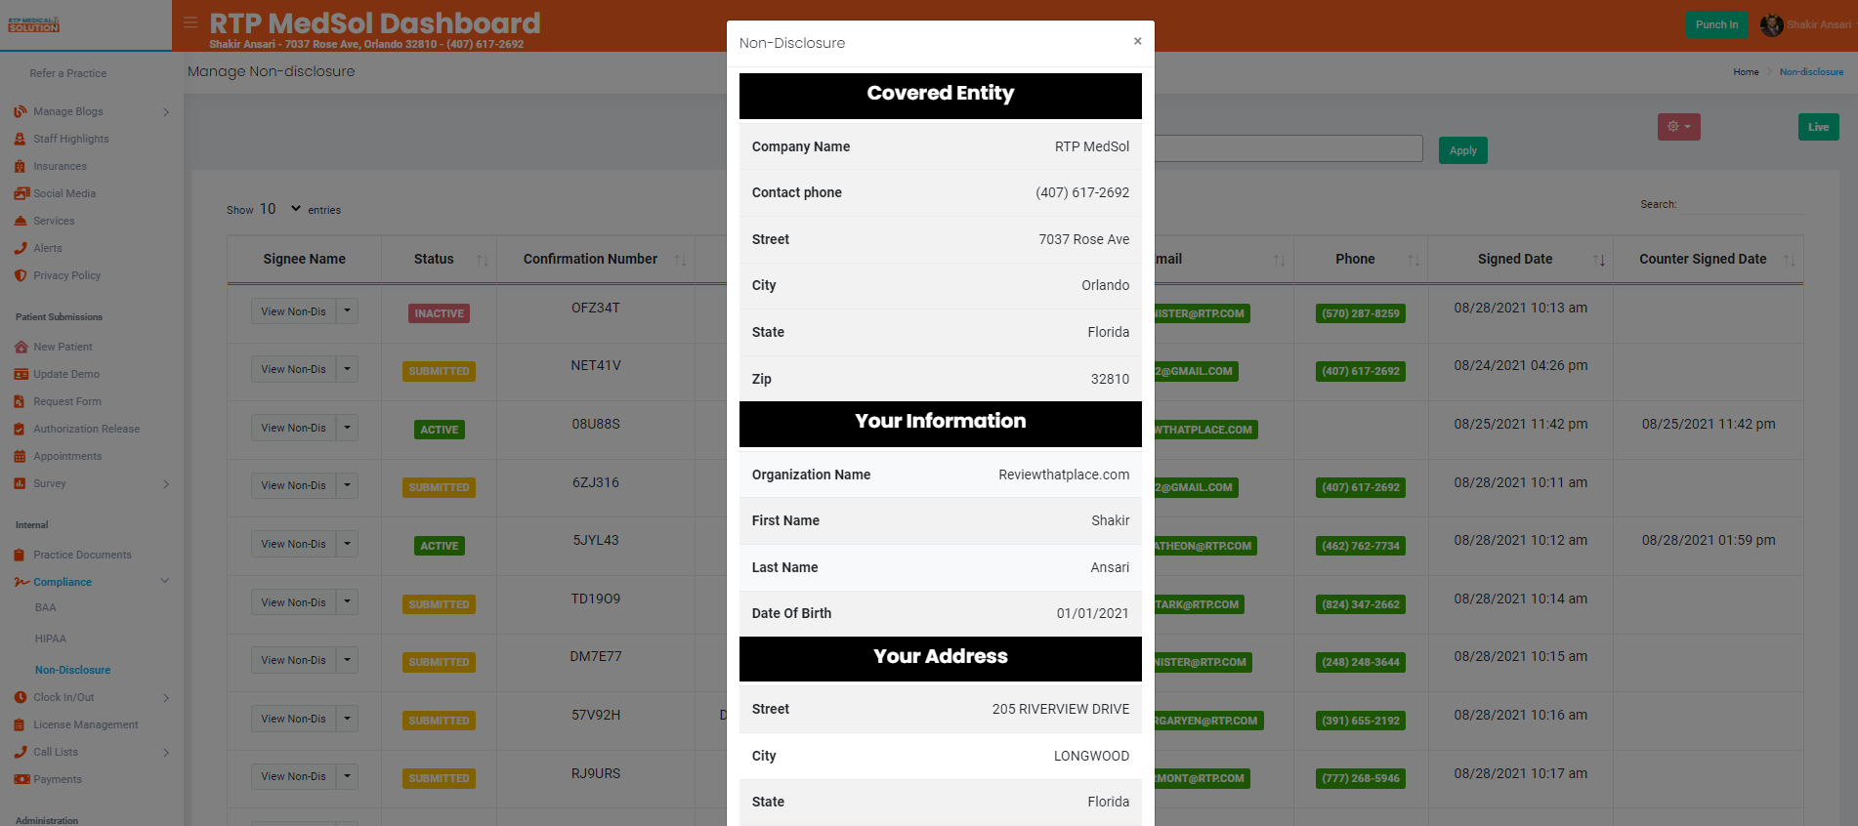Click the Staff Highlights icon

click(21, 139)
